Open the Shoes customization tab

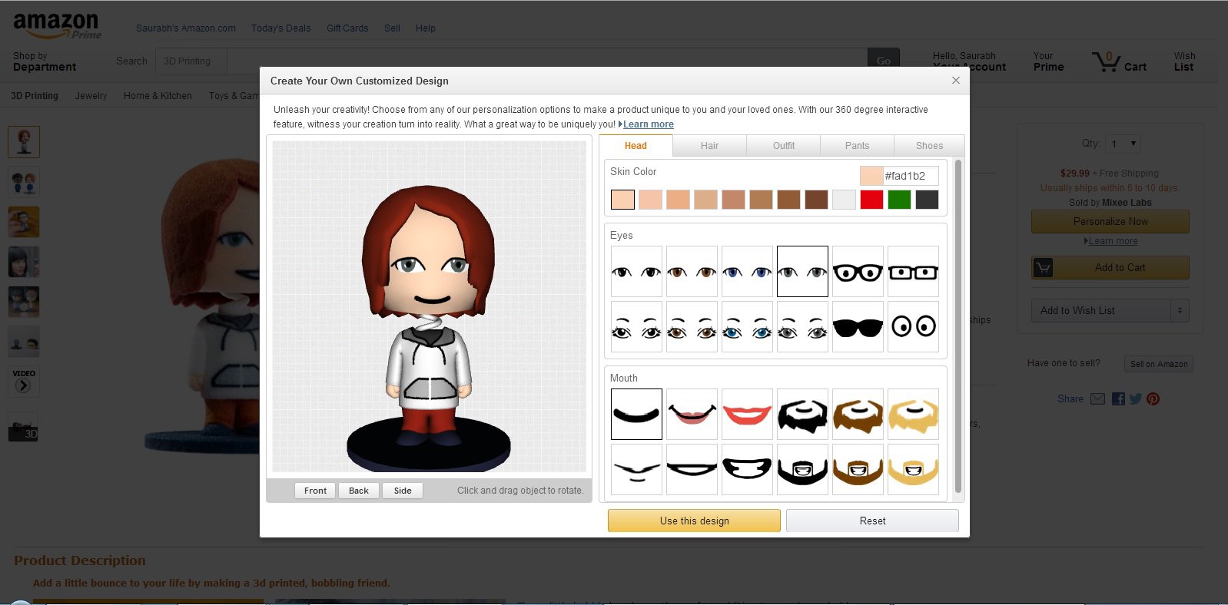click(929, 146)
